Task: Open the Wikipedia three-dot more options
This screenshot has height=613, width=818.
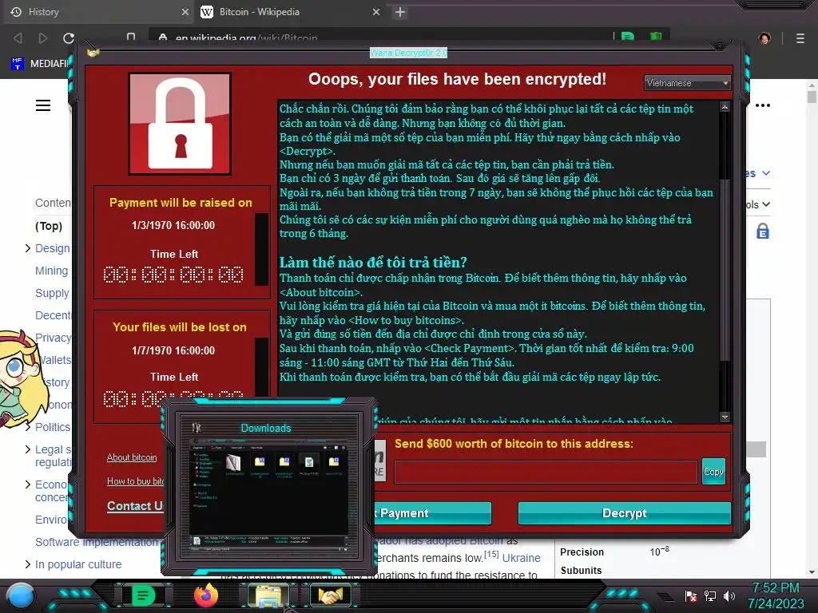Action: pyautogui.click(x=763, y=105)
